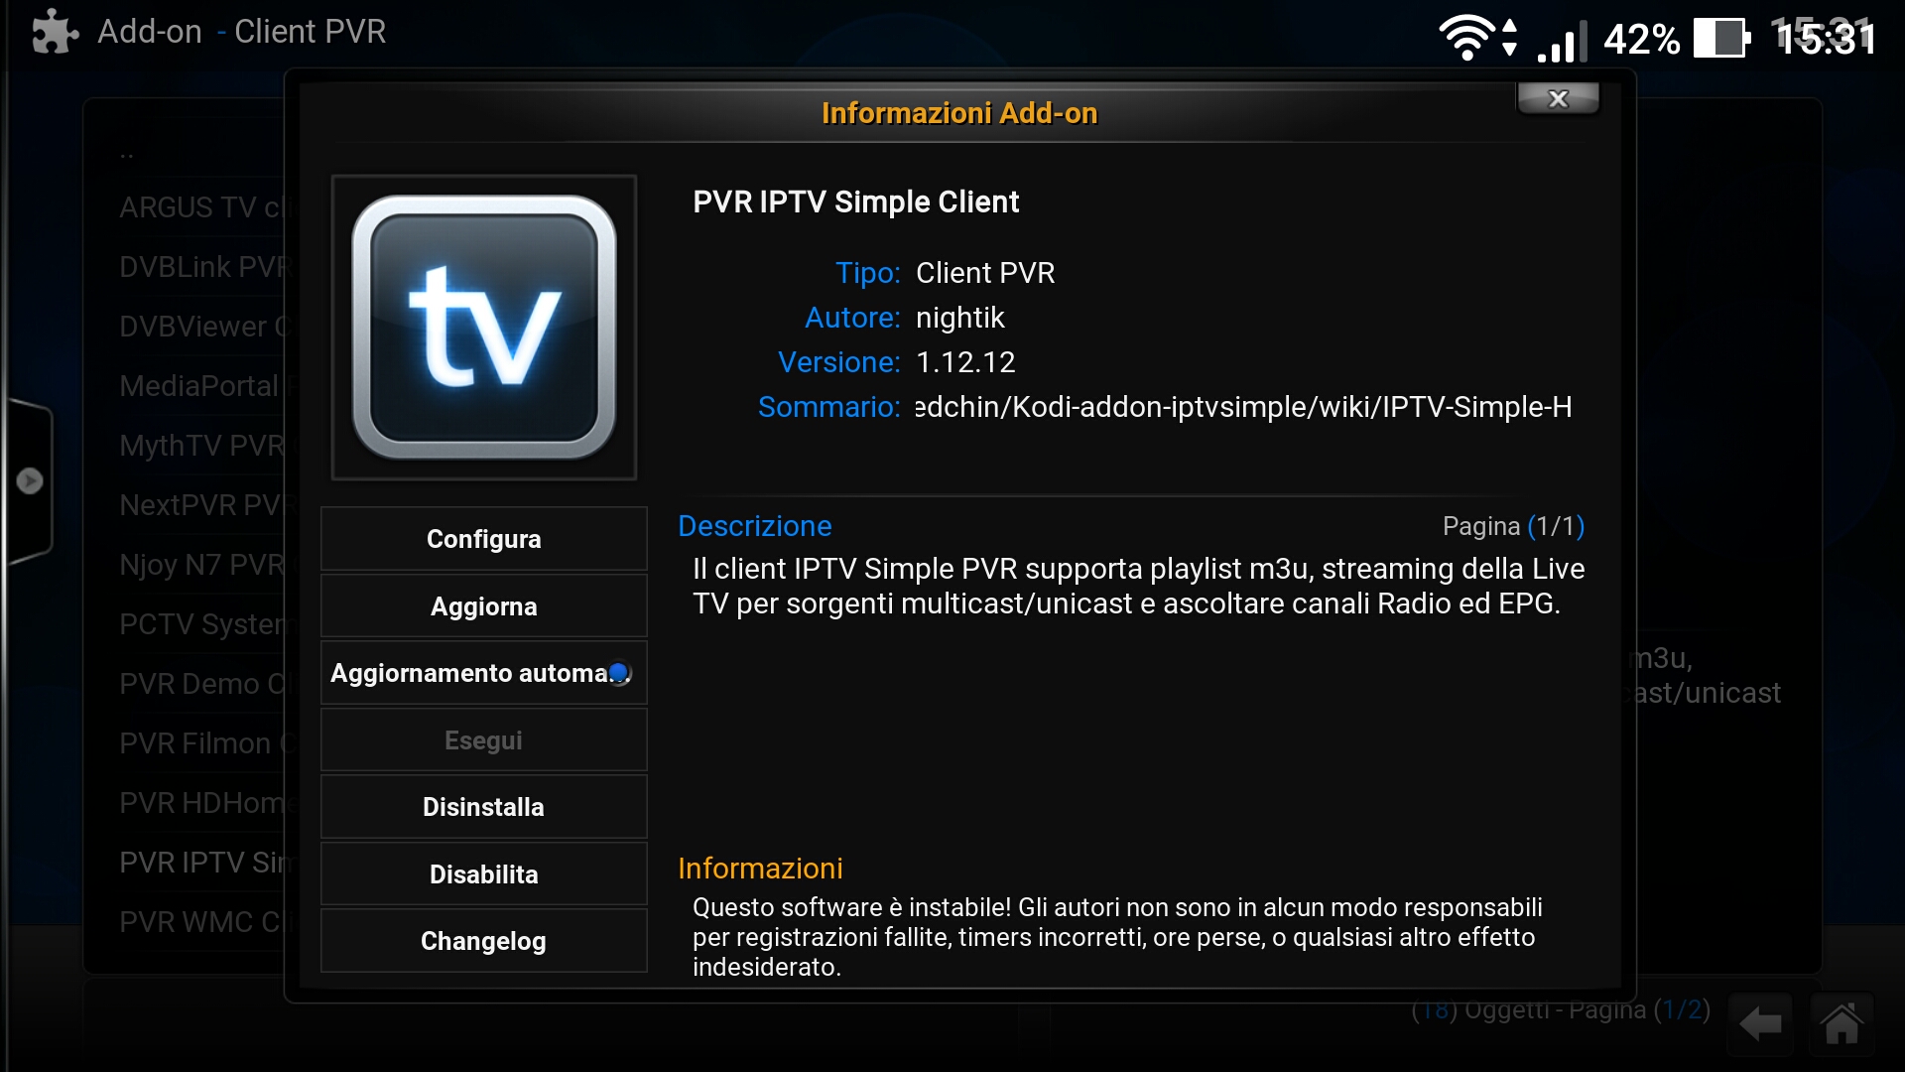Viewport: 1905px width, 1072px height.
Task: Tap the cellular signal bars icon
Action: tap(1562, 42)
